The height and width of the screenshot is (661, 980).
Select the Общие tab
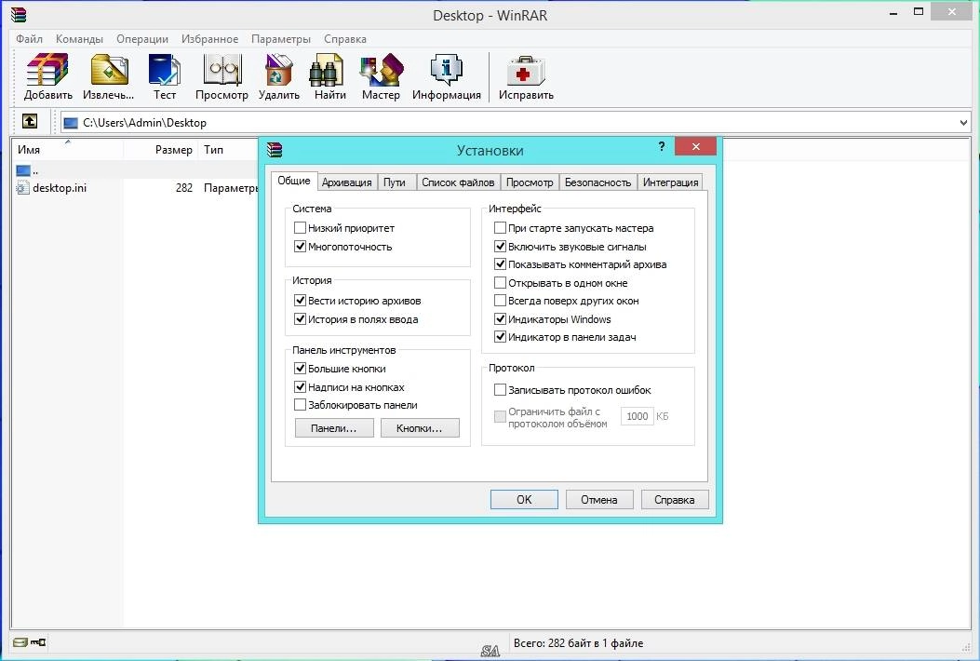(x=294, y=180)
